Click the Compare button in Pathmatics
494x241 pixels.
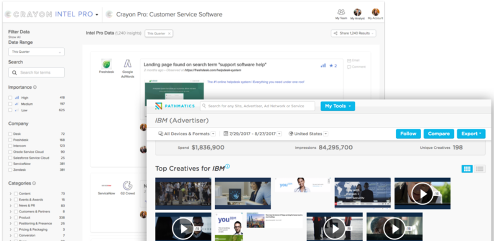click(x=439, y=134)
